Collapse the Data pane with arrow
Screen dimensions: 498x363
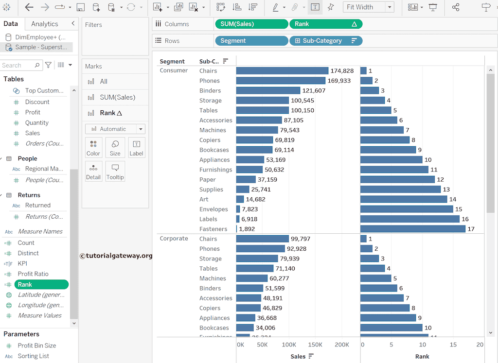[73, 23]
